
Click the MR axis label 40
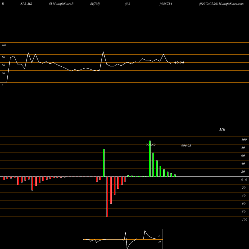[243, 164]
